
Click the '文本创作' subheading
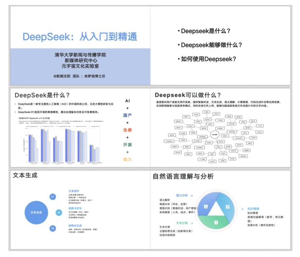[x=74, y=191]
